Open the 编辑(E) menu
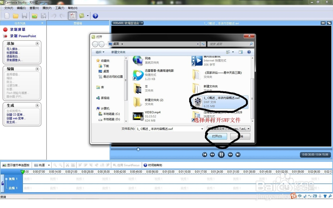The height and width of the screenshot is (208, 333). point(21,8)
